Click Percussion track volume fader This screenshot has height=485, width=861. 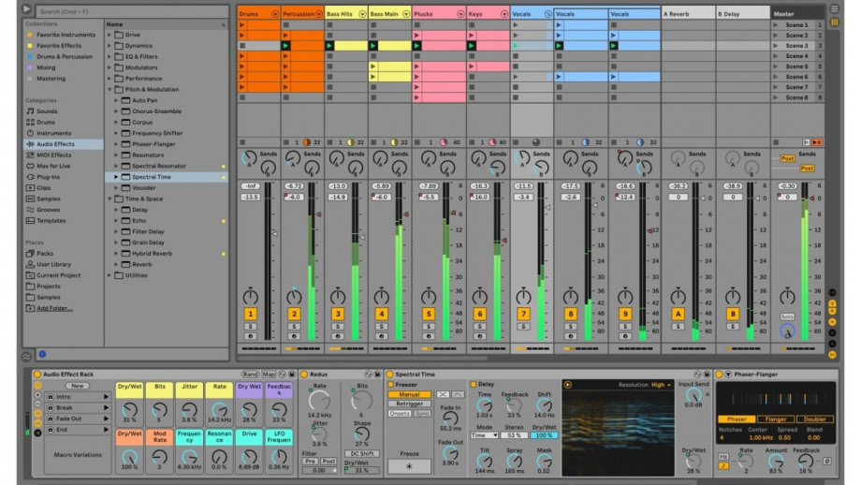(x=318, y=214)
